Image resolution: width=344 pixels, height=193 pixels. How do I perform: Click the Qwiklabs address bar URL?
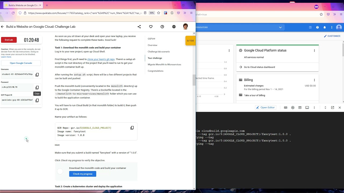pos(85,13)
